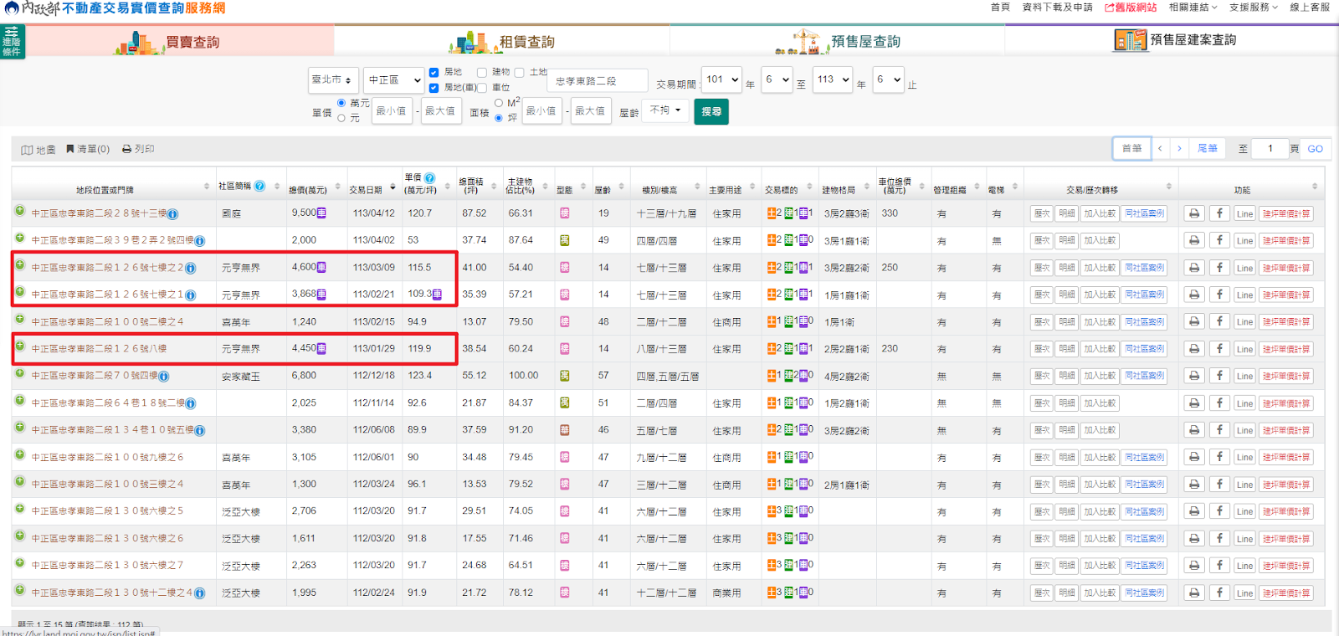The width and height of the screenshot is (1339, 636).
Task: Toggle the 房地 checkbox
Action: click(x=434, y=73)
